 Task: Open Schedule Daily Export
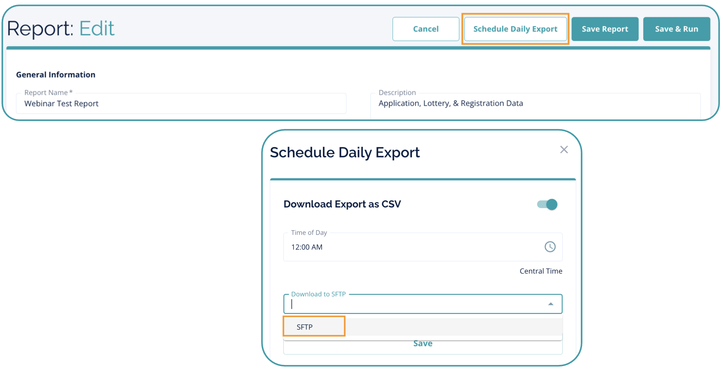(515, 29)
